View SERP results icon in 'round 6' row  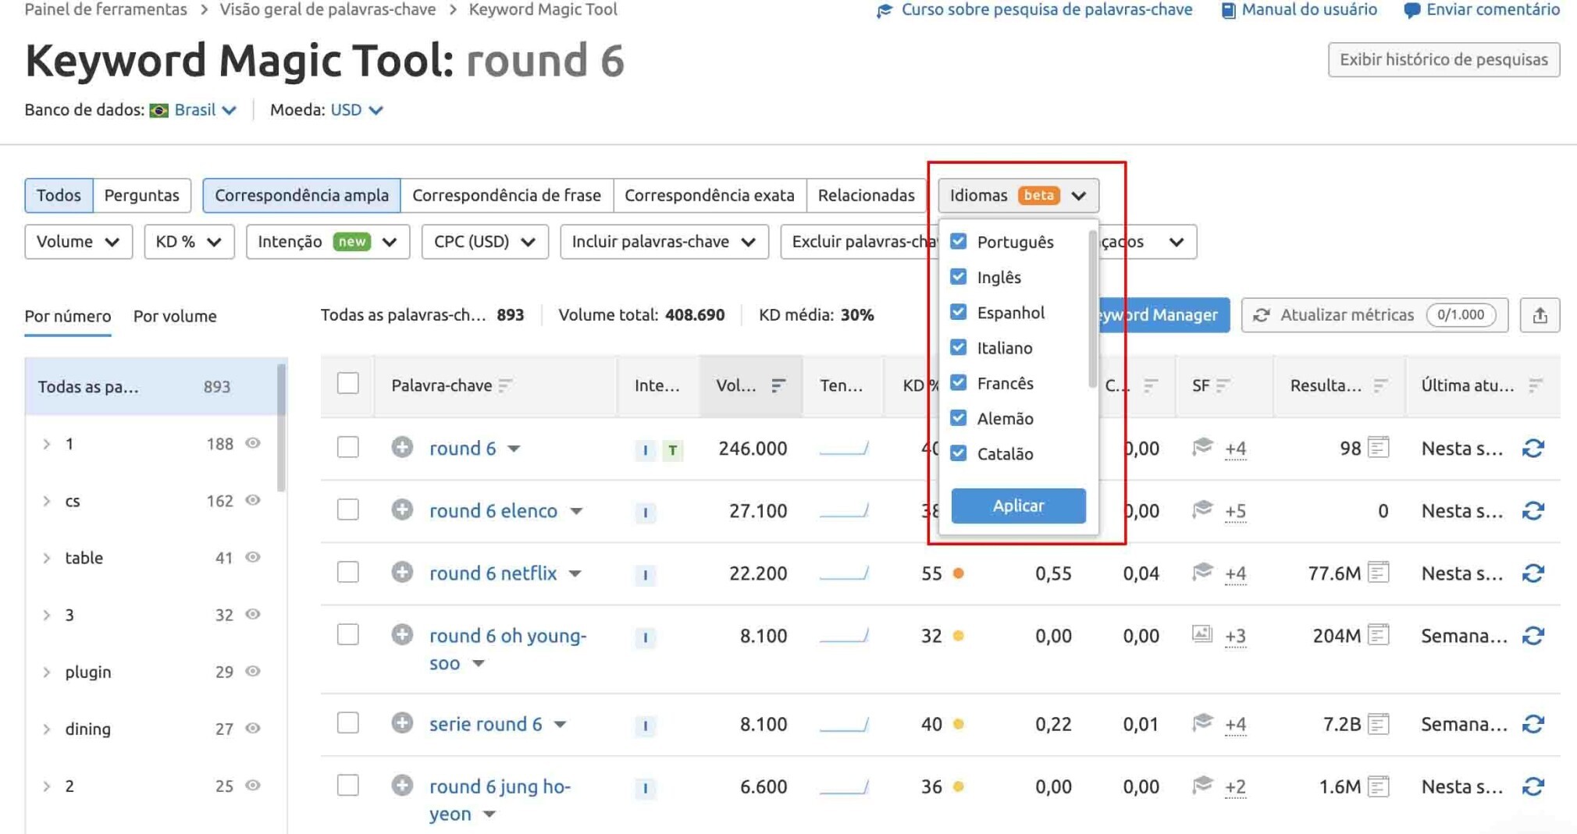pyautogui.click(x=1379, y=447)
